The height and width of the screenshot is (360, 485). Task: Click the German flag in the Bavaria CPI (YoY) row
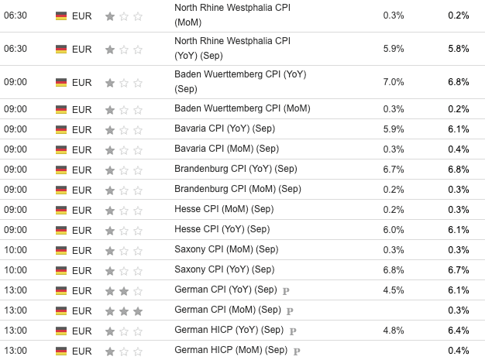pos(61,129)
